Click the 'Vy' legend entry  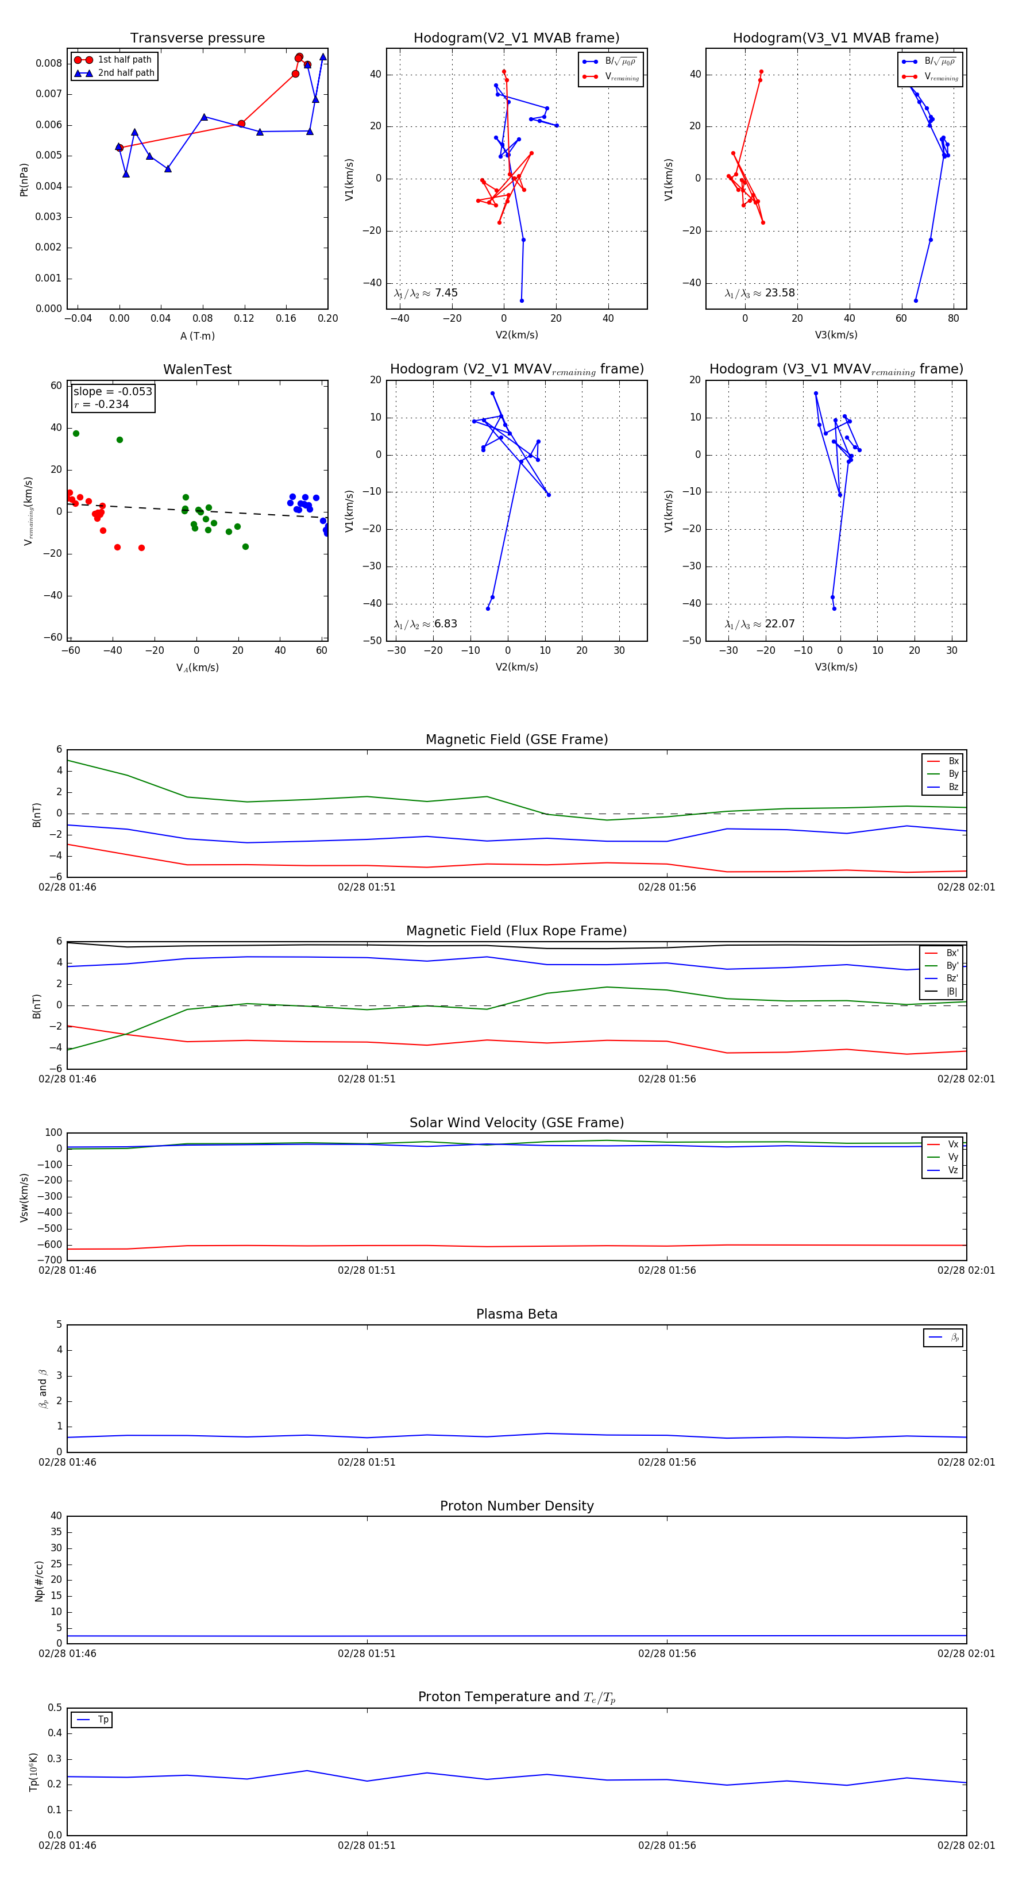[x=943, y=1157]
